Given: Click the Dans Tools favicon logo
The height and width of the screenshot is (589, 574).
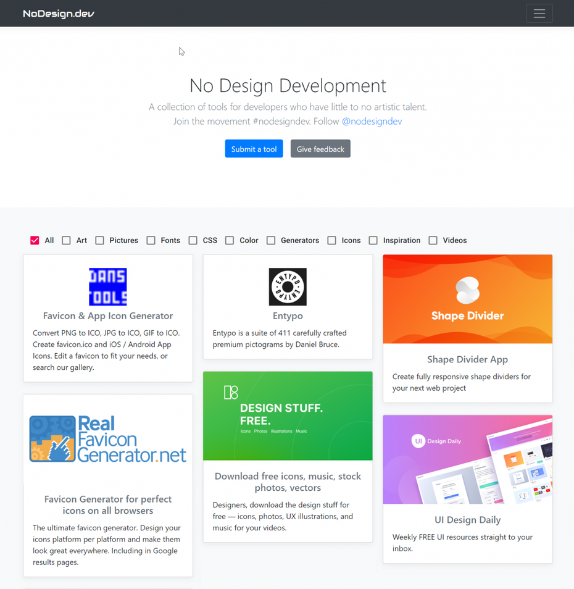Looking at the screenshot, I should [108, 286].
